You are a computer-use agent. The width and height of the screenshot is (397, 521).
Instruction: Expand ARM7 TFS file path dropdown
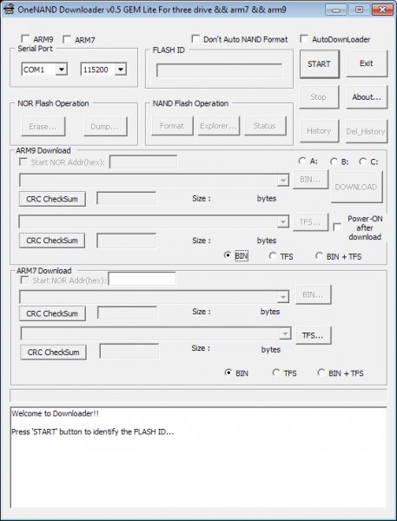(285, 333)
